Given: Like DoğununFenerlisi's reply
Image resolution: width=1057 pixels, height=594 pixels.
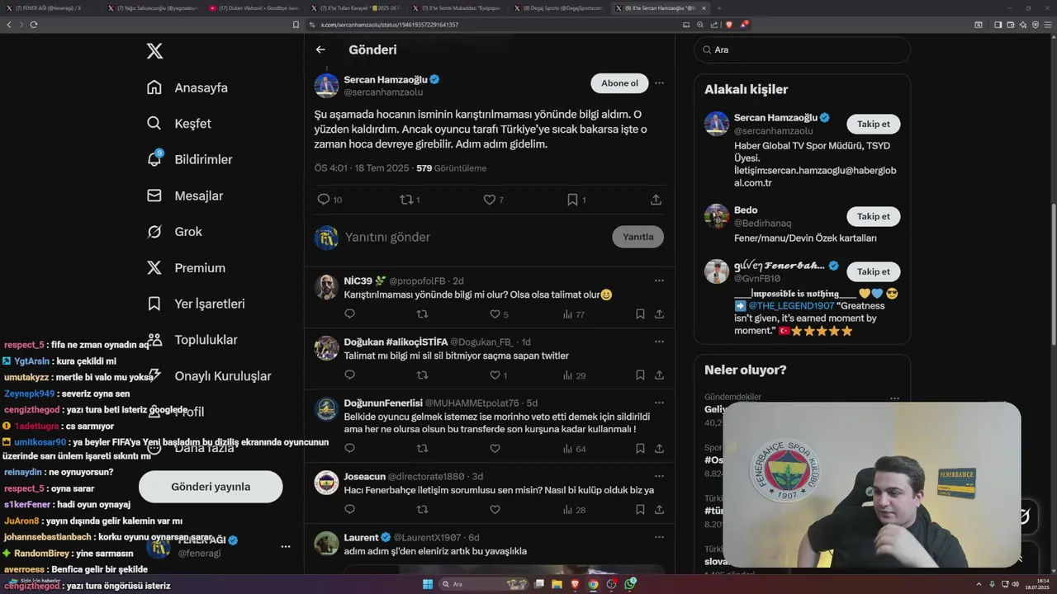Looking at the screenshot, I should click(495, 449).
